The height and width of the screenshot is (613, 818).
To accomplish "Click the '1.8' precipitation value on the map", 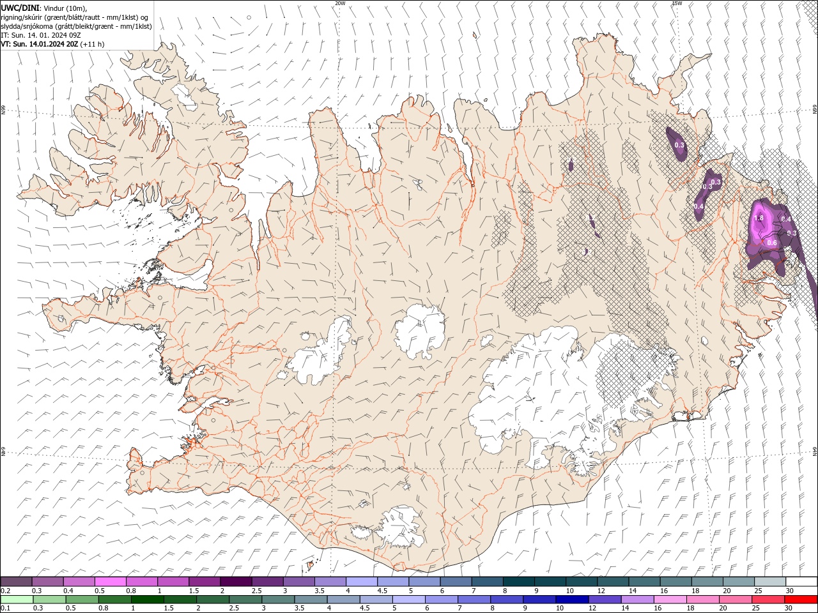I will point(759,218).
